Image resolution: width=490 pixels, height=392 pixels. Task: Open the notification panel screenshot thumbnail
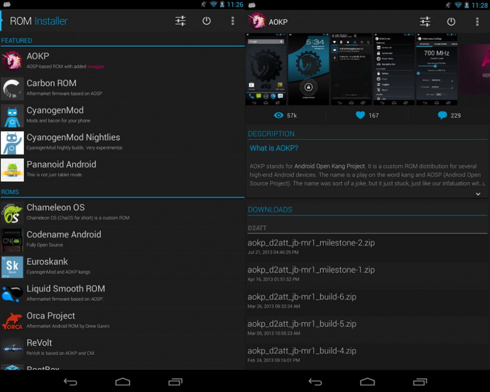point(351,69)
